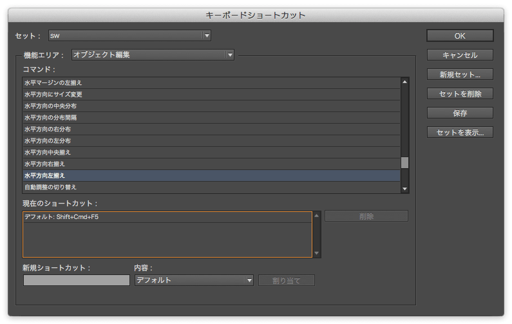The image size is (512, 324).
Task: Click command list scroll up arrow
Action: point(404,82)
